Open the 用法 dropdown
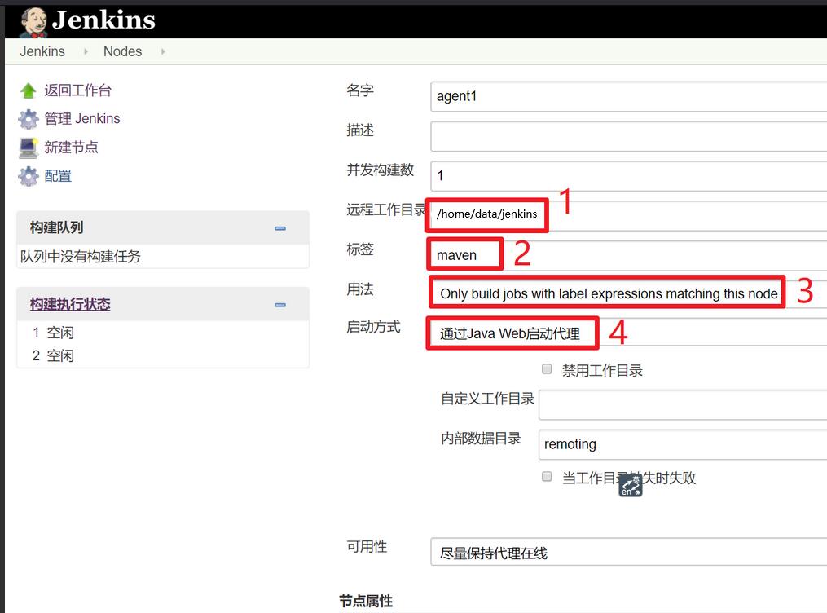The width and height of the screenshot is (827, 613). (629, 293)
